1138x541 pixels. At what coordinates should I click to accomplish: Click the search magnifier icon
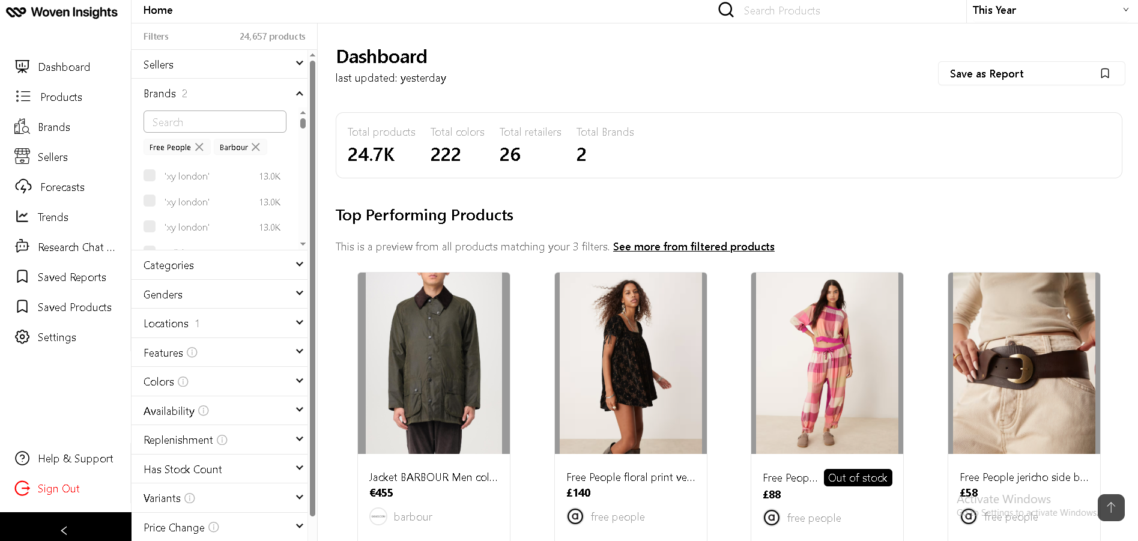click(725, 10)
